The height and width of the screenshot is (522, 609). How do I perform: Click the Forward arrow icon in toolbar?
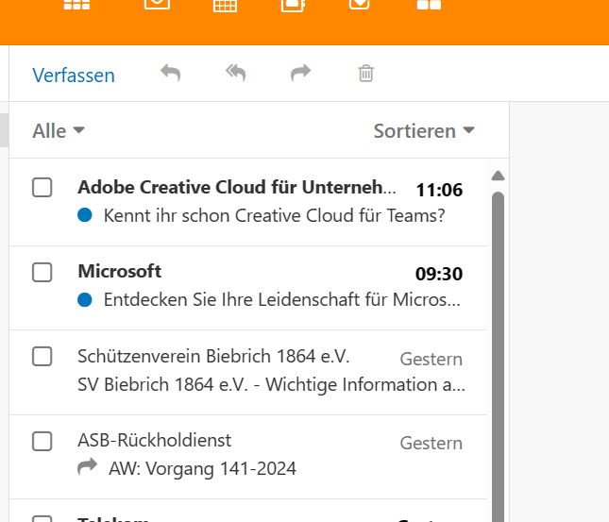coord(300,73)
